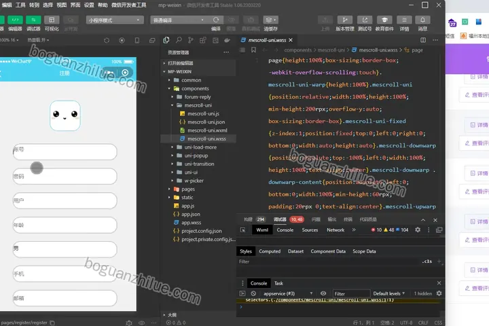Switch to the Sources devtools tab
Image resolution: width=489 pixels, height=326 pixels.
(310, 230)
